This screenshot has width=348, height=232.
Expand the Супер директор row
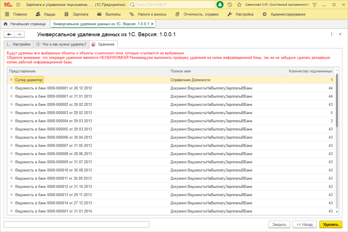[12, 80]
